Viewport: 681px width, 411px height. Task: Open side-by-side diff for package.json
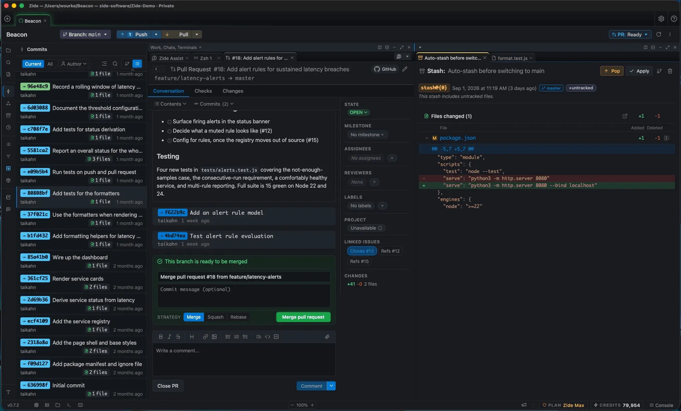[x=666, y=138]
